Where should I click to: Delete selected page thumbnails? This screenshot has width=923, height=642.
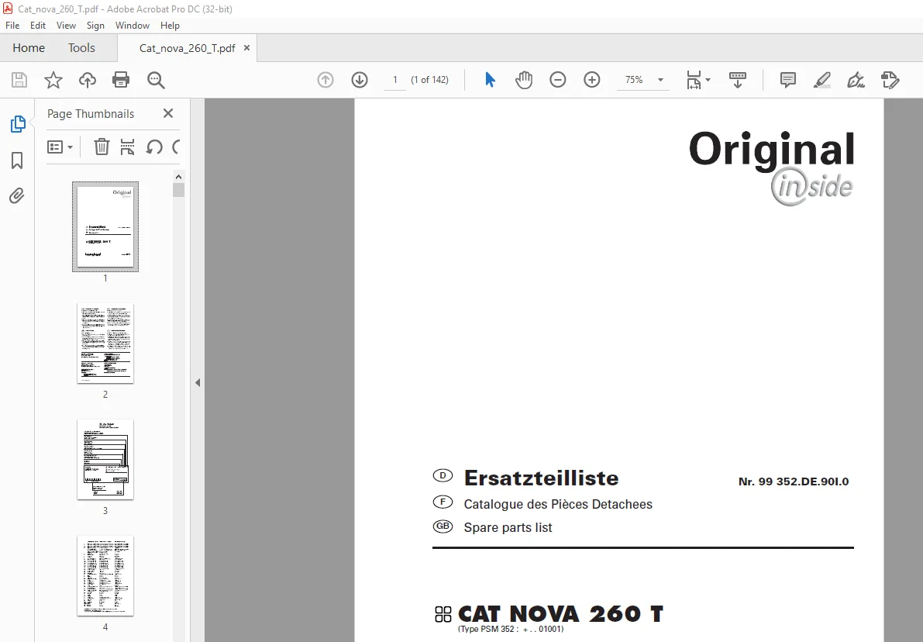tap(102, 147)
